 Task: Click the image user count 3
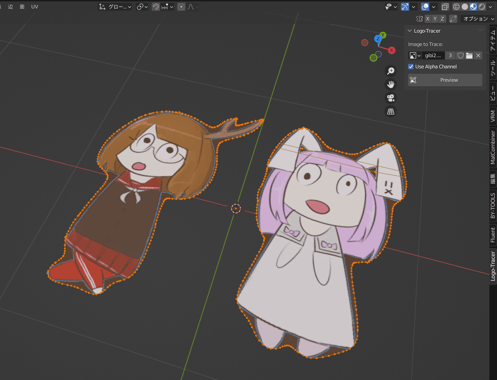(450, 55)
